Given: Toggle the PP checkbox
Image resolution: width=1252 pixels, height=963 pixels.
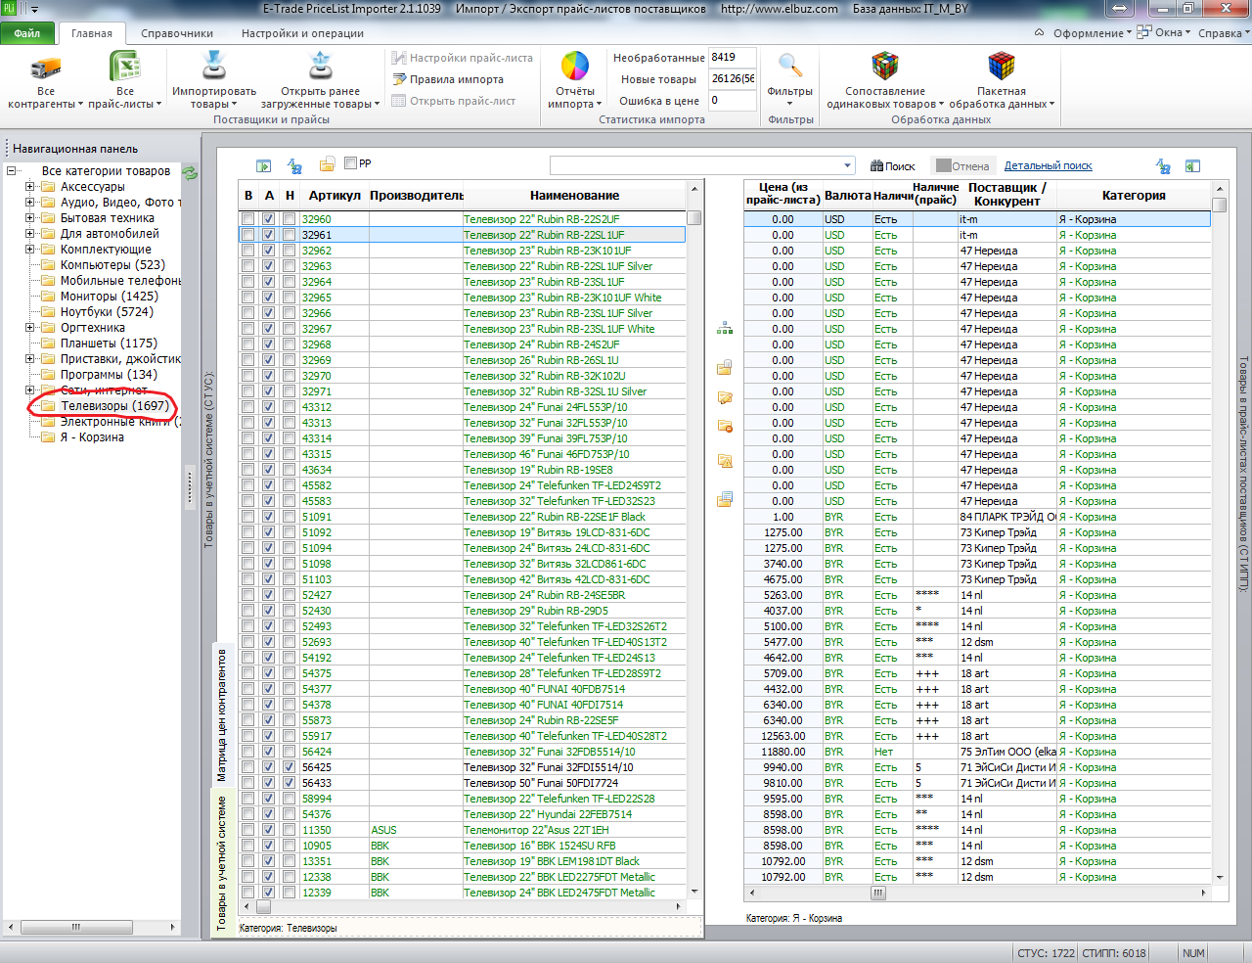Looking at the screenshot, I should [350, 163].
